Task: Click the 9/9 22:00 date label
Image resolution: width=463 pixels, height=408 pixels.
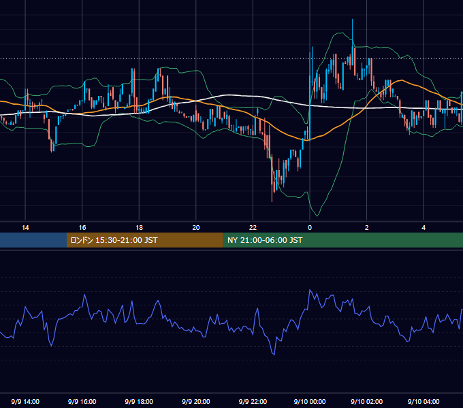Action: pyautogui.click(x=253, y=401)
